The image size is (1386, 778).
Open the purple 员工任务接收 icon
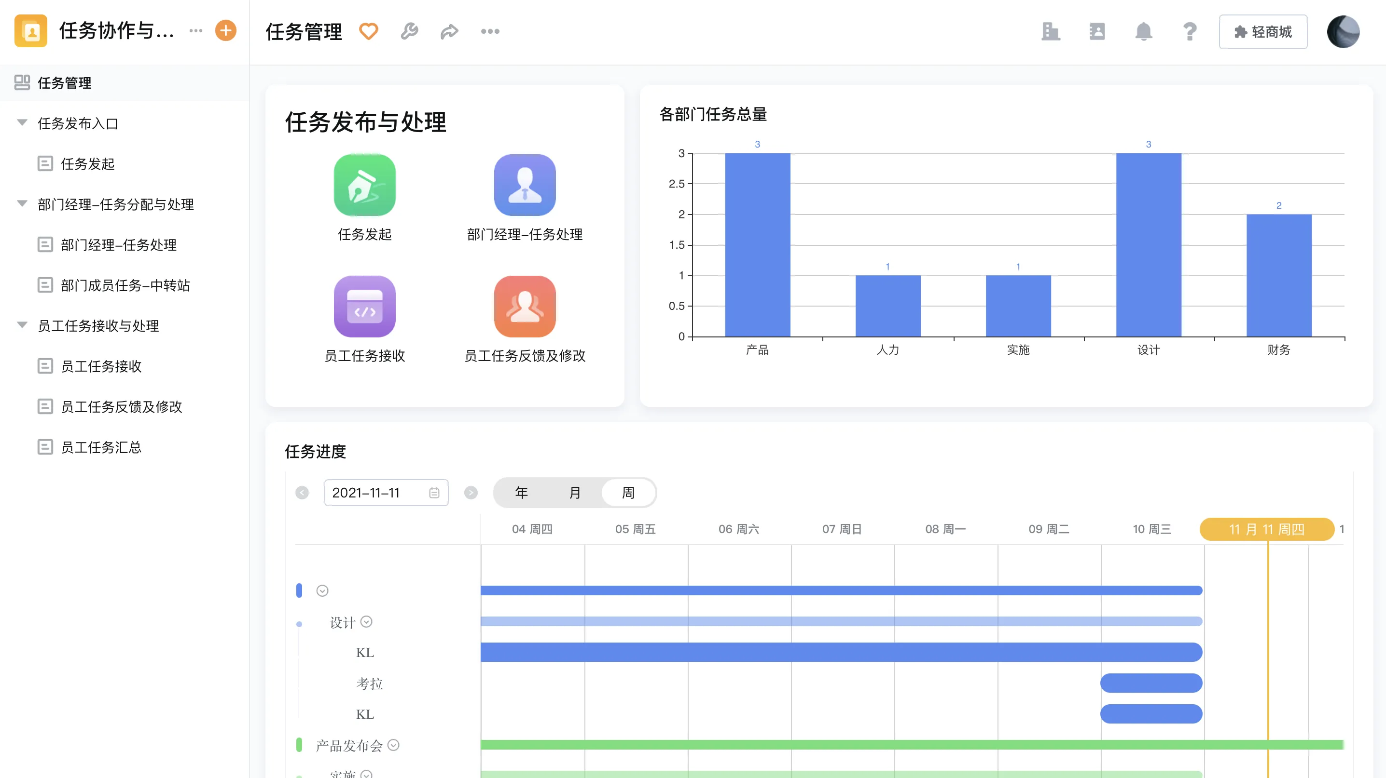click(364, 306)
